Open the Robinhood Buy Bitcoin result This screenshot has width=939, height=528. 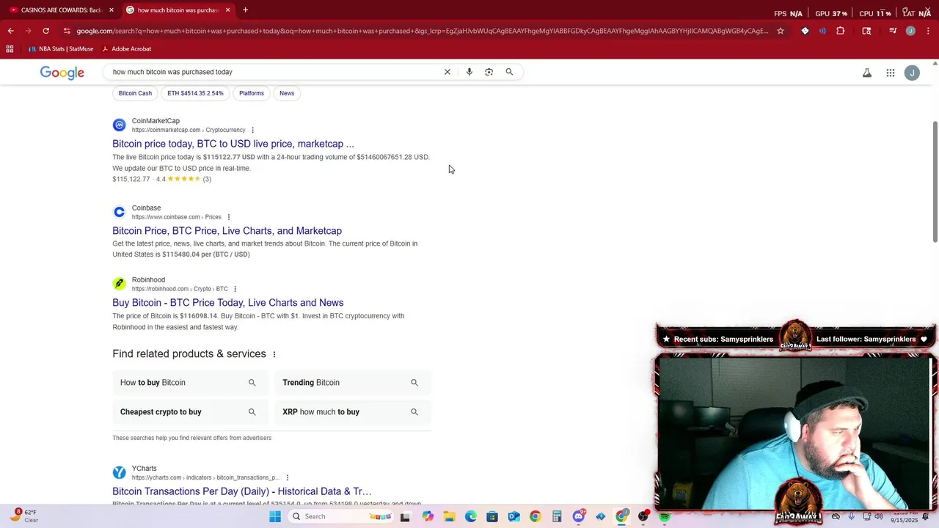(227, 303)
